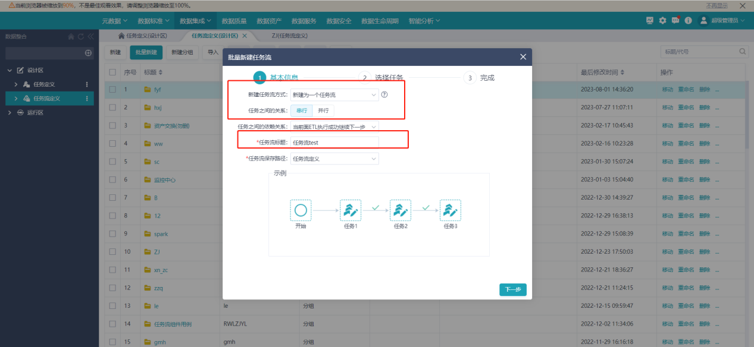Switch to the ZJ(任务流定义) tab
The width and height of the screenshot is (754, 347).
[x=289, y=36]
